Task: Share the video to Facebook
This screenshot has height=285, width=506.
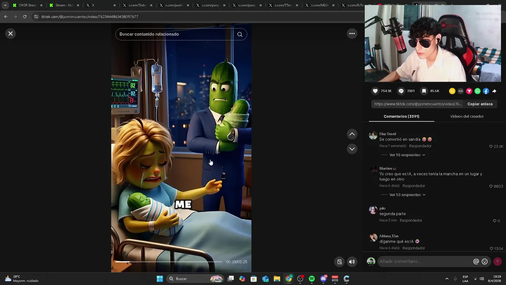Action: pos(486,91)
